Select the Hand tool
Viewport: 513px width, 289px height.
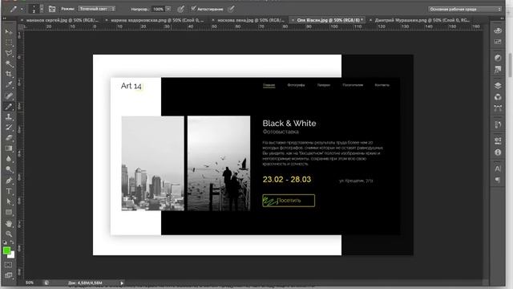coord(9,223)
